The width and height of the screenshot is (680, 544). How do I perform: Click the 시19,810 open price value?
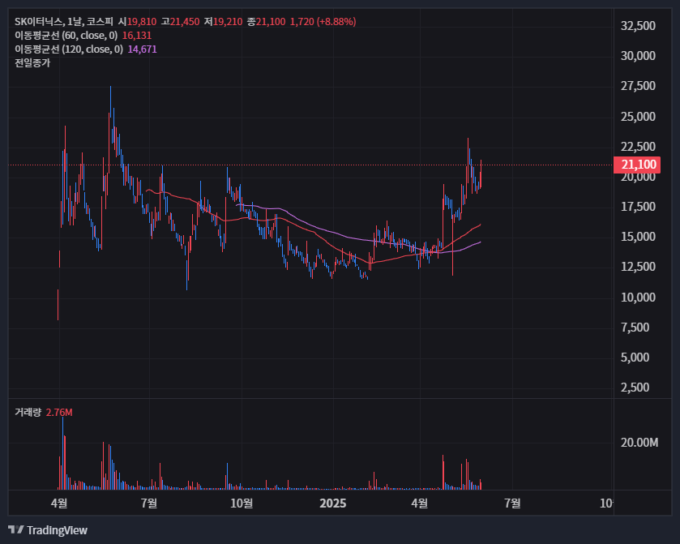tap(138, 22)
